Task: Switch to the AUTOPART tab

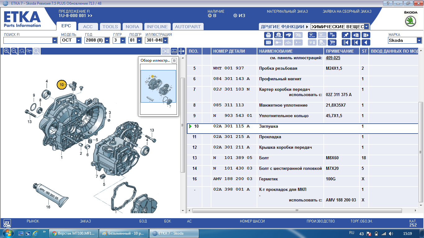Action: [x=187, y=27]
